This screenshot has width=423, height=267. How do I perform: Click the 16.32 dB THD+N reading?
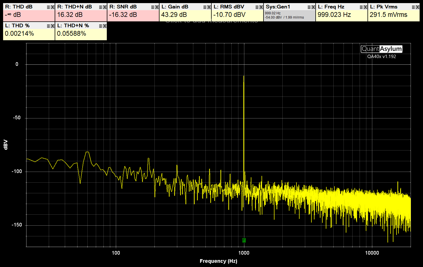point(70,15)
